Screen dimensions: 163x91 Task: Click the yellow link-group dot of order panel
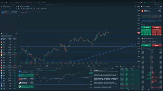point(142,7)
